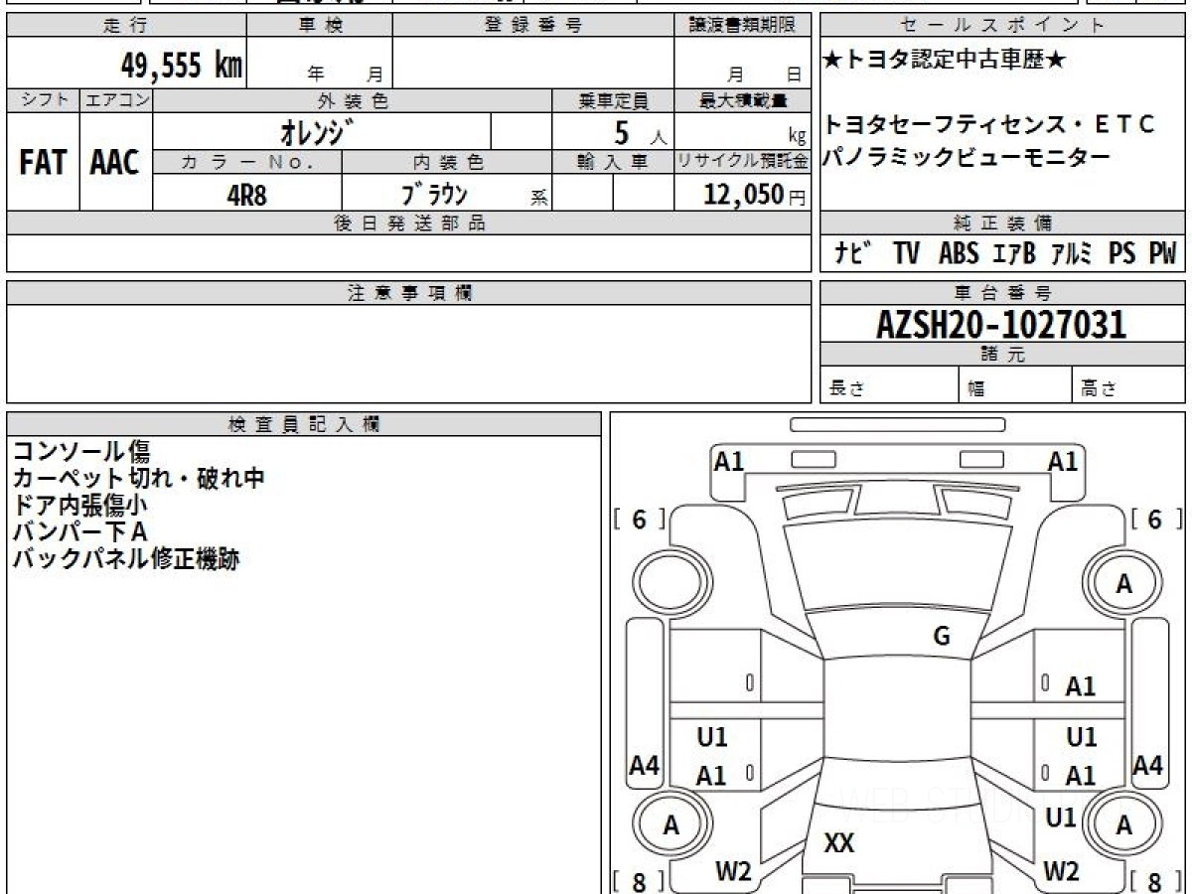Select the 走行 header cell
The width and height of the screenshot is (1192, 894).
[126, 26]
